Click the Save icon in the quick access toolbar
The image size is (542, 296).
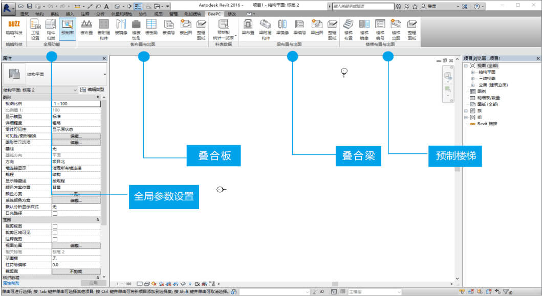click(30, 6)
